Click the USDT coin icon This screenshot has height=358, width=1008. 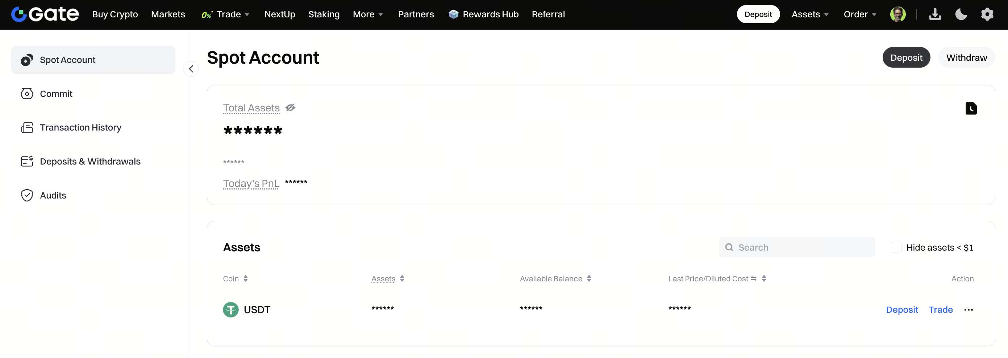coord(230,310)
